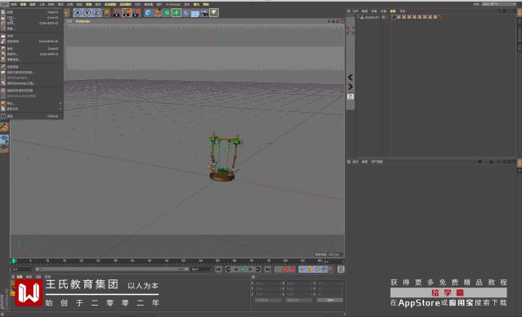Step to the next keyframe
Image resolution: width=522 pixels, height=317 pixels.
tap(257, 269)
